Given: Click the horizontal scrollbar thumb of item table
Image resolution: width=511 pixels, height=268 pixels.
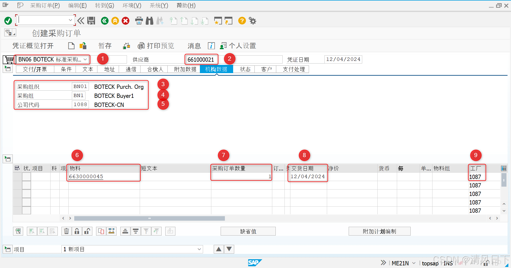Looking at the screenshot, I should point(149,218).
